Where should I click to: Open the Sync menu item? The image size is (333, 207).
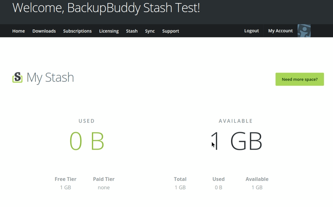click(150, 31)
